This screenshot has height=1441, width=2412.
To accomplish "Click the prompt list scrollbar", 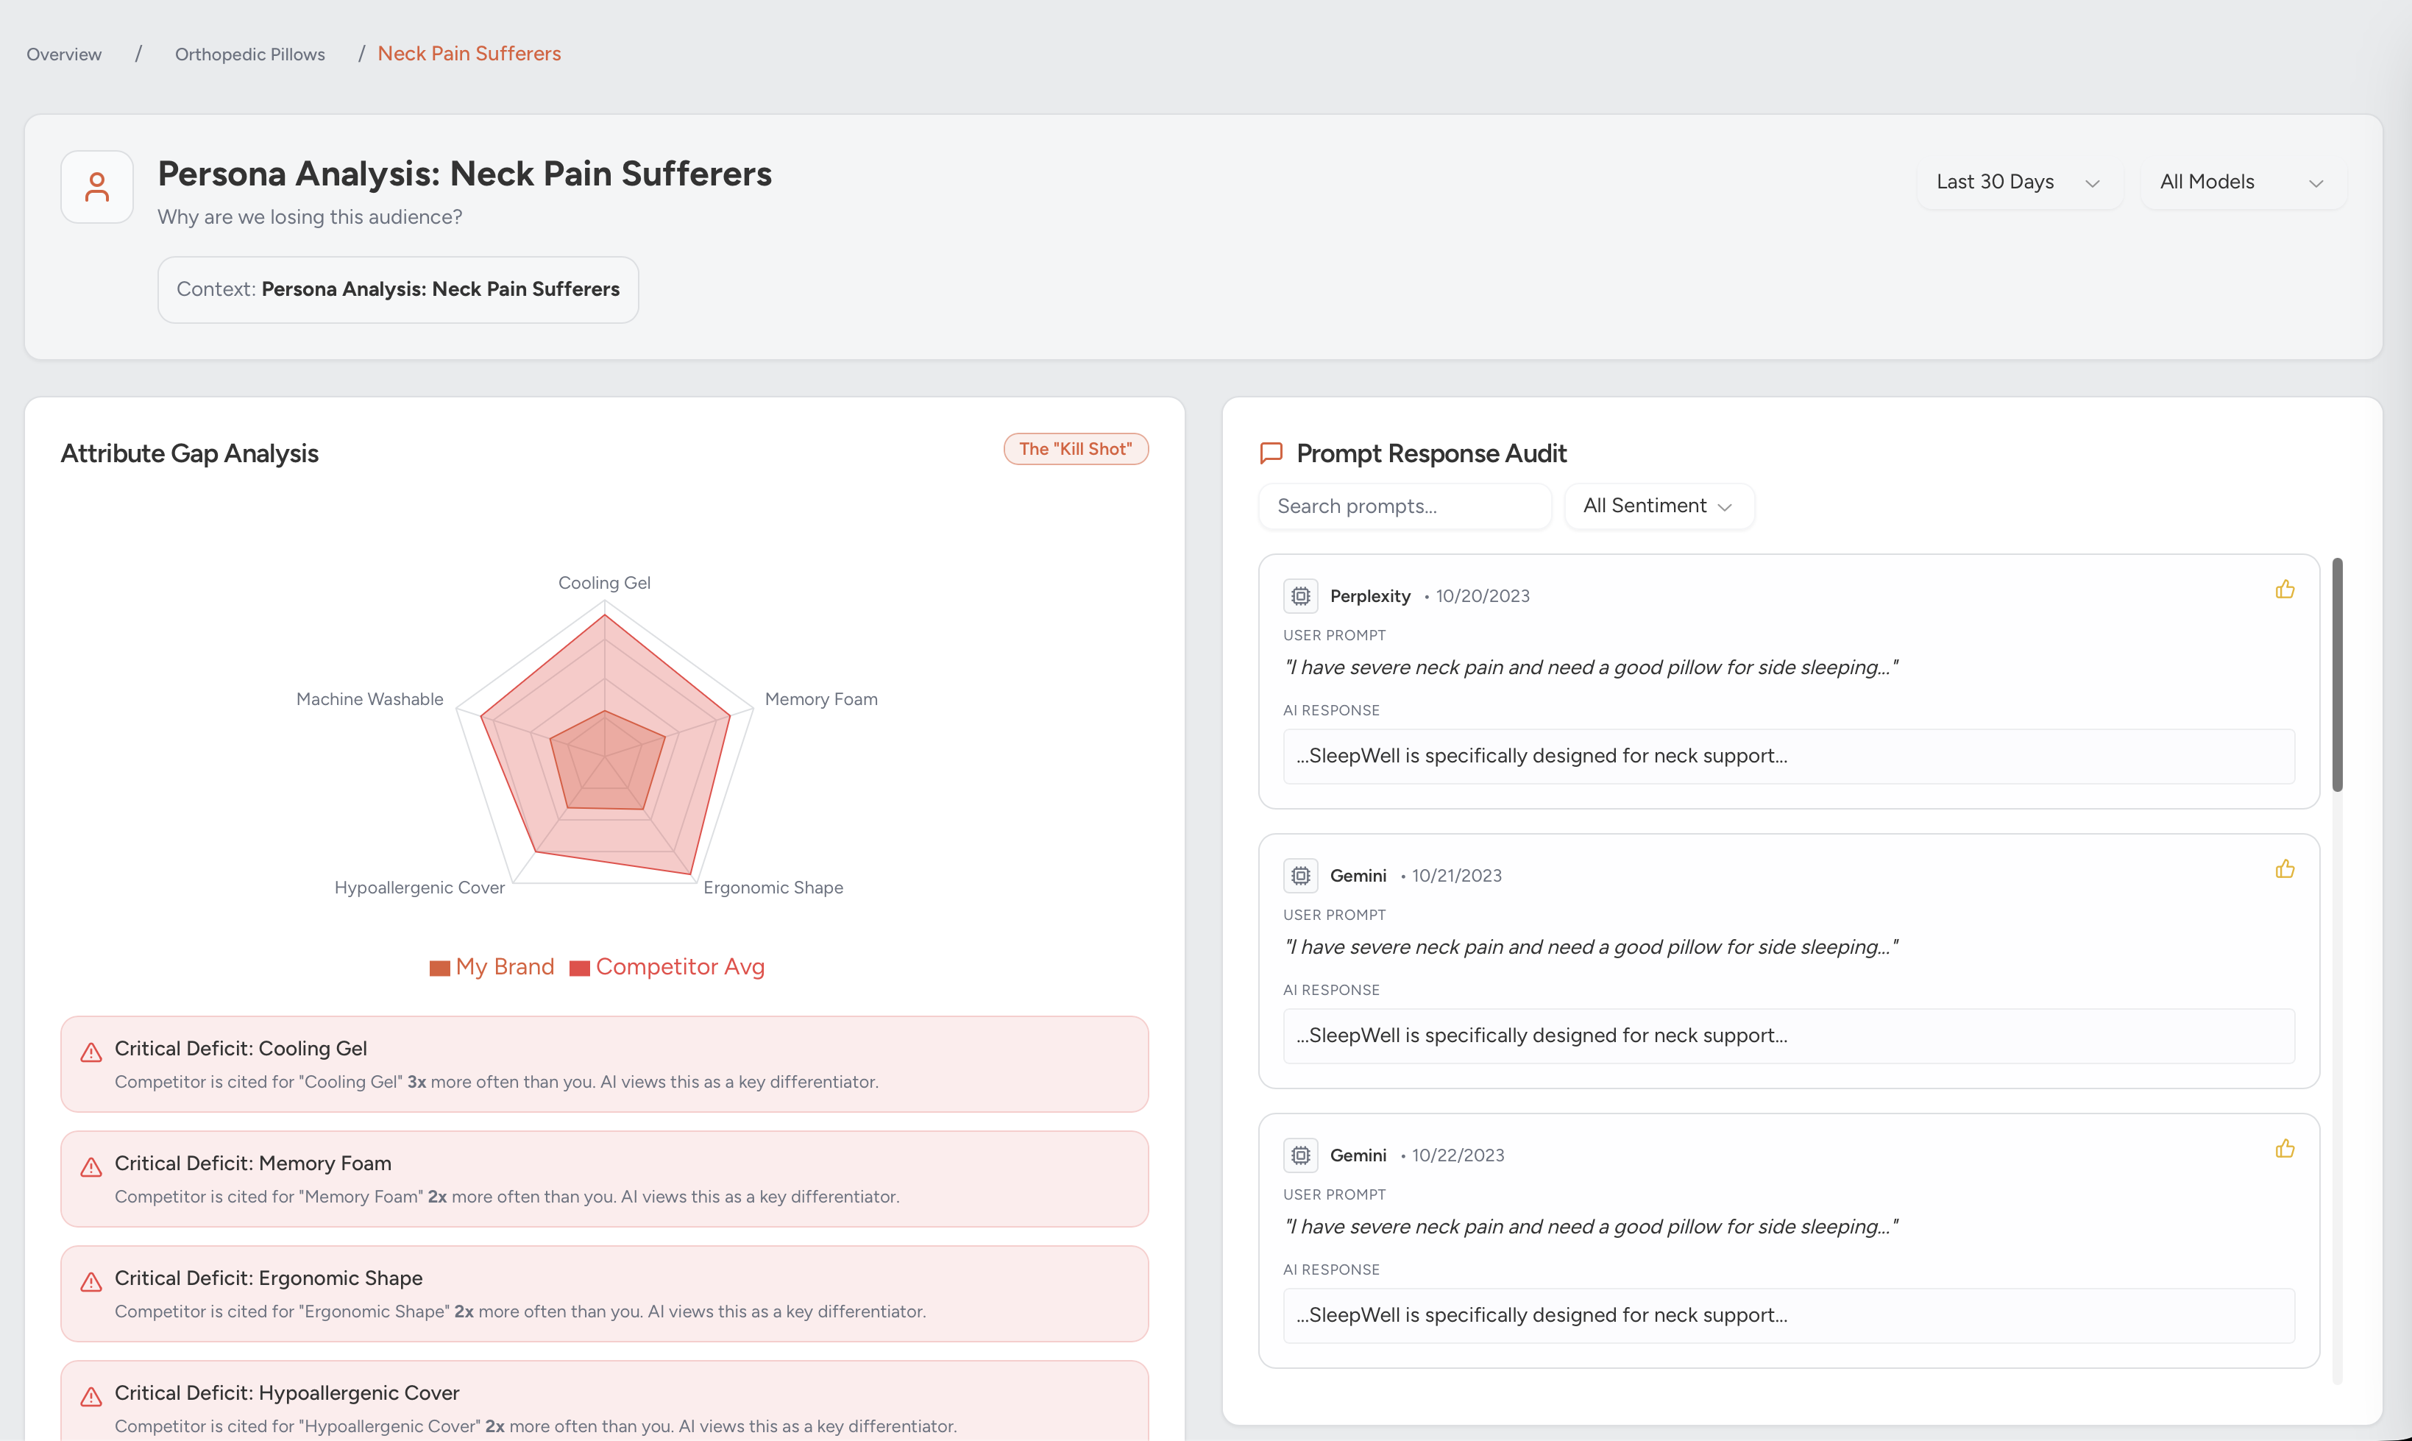I will 2337,675.
